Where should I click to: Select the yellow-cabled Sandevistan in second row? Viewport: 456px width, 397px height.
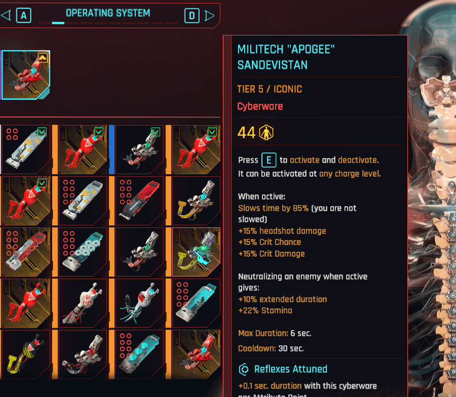196,201
